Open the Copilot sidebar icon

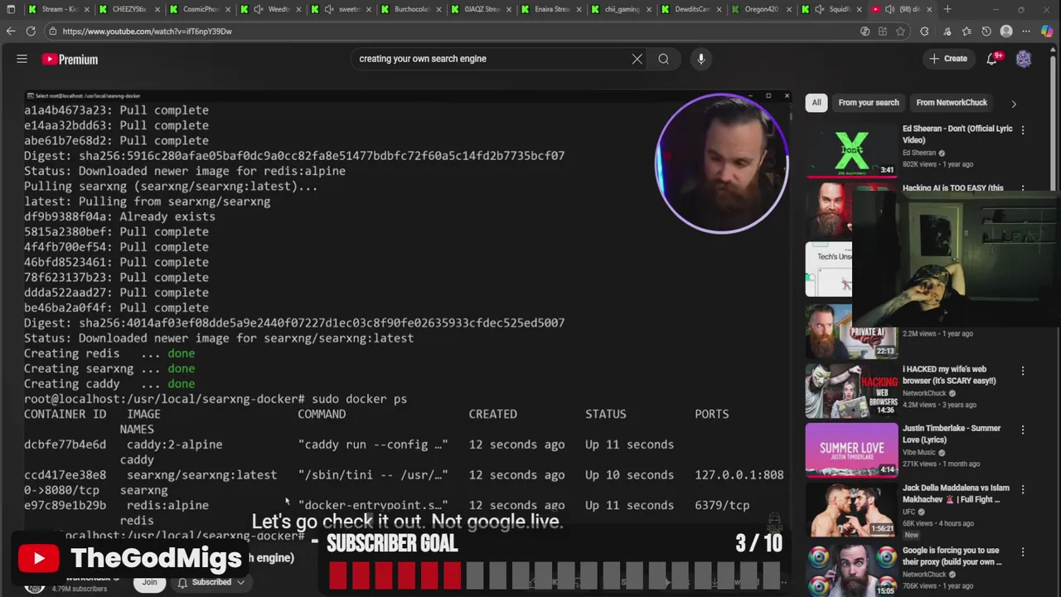1047,32
